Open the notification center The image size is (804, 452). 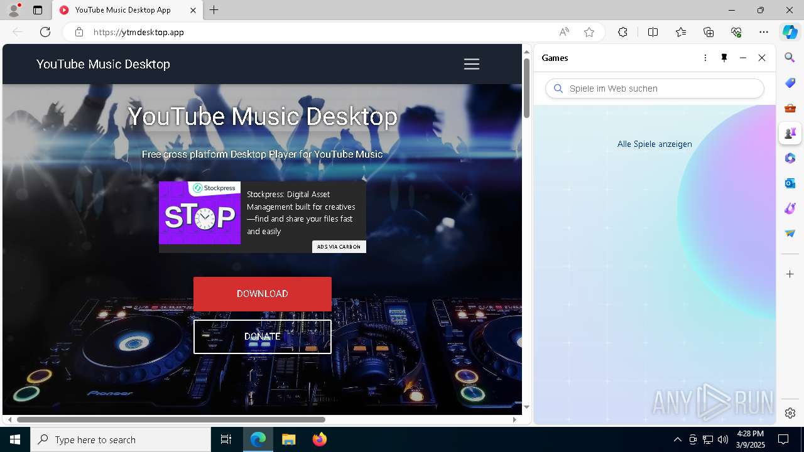coord(783,439)
